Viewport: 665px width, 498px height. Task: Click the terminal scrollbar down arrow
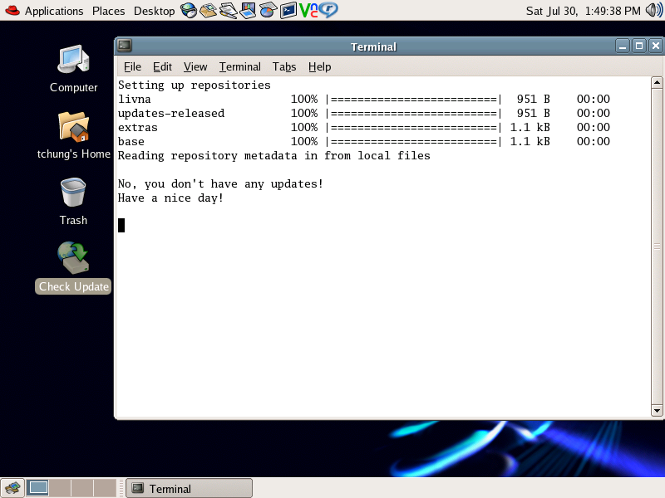click(x=657, y=410)
